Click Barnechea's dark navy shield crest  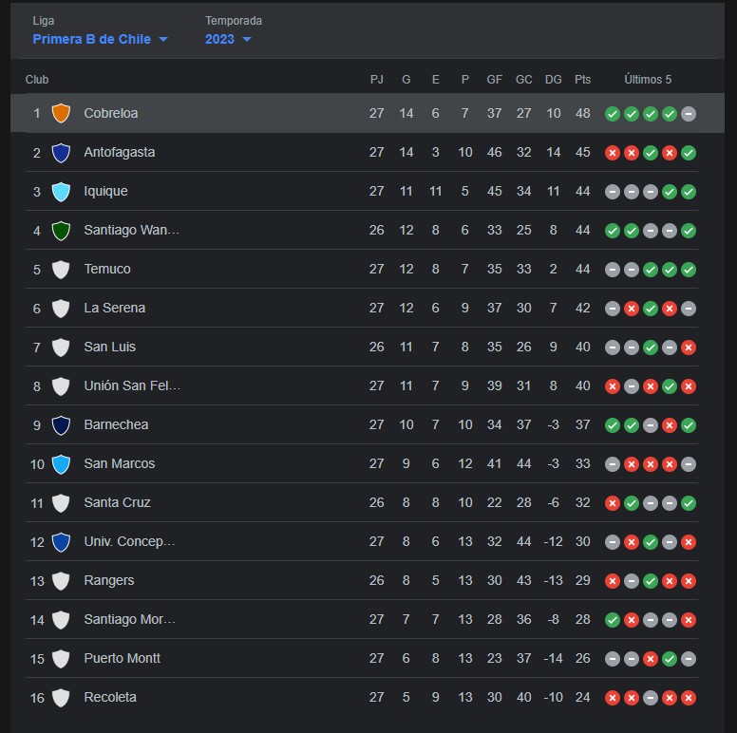[61, 425]
